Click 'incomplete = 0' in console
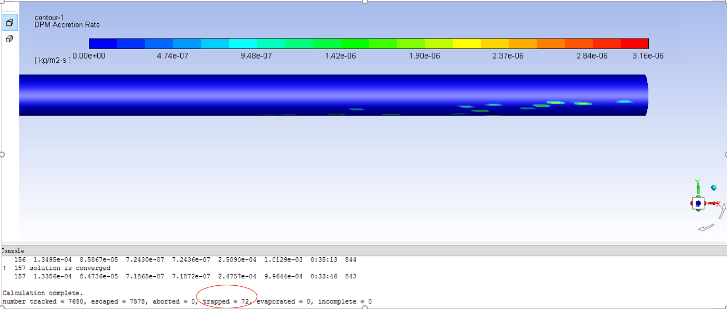 click(x=344, y=302)
